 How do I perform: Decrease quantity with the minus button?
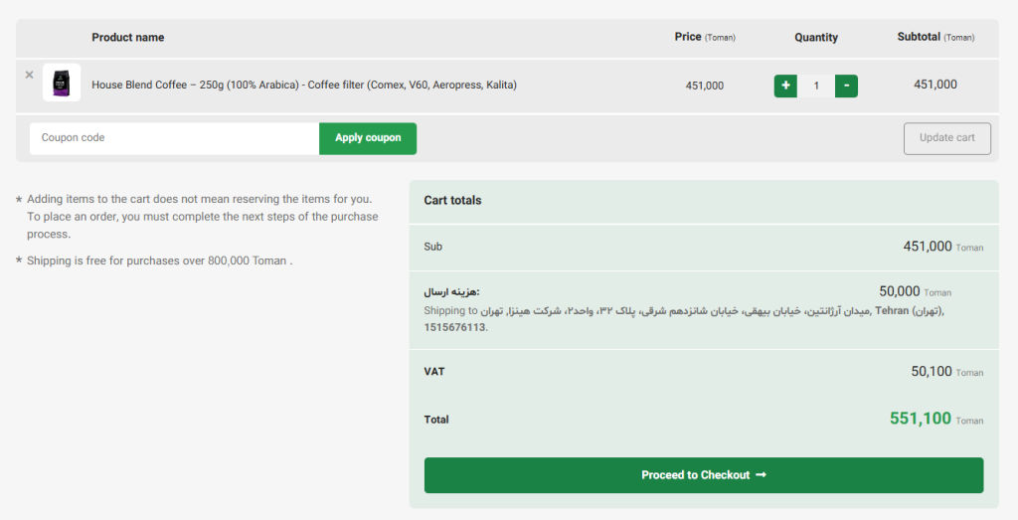(846, 86)
